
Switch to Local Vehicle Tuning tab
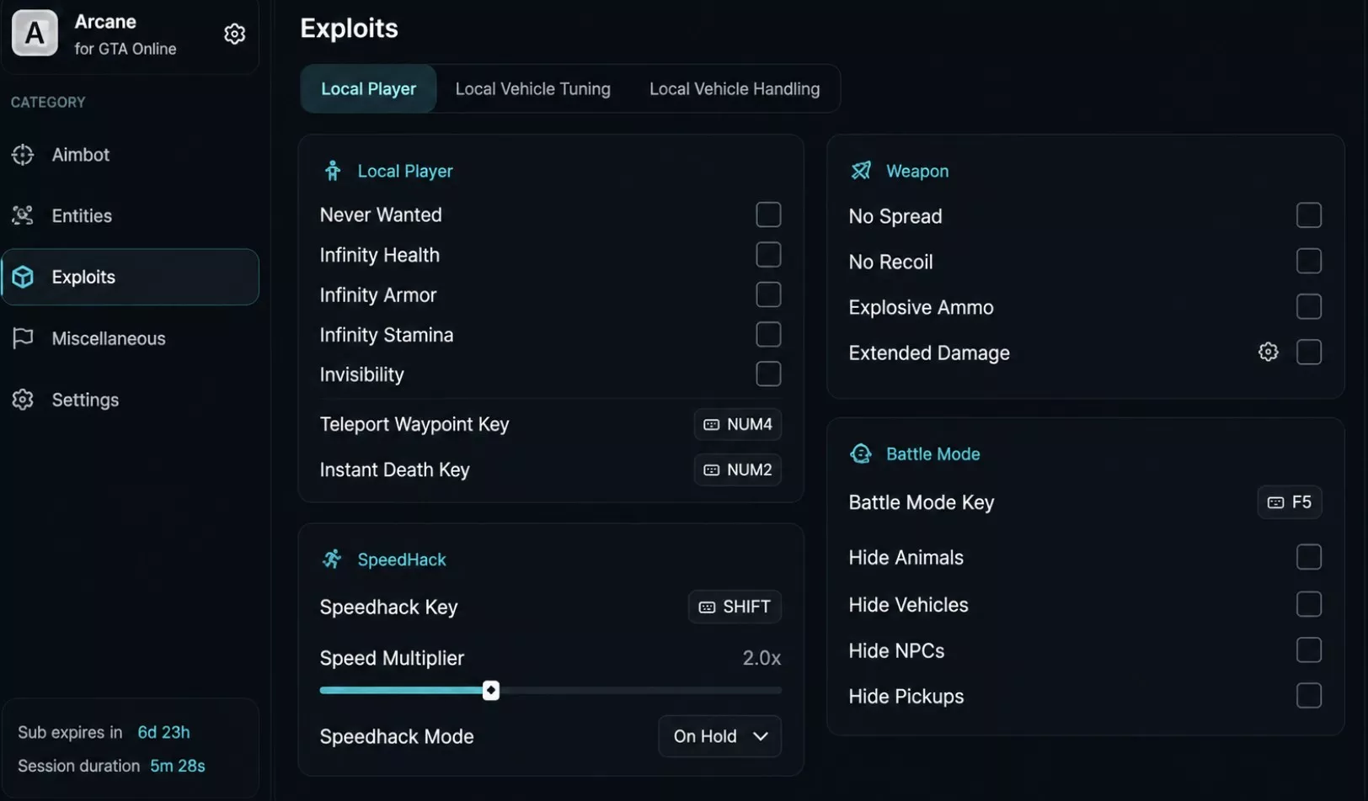pyautogui.click(x=532, y=88)
